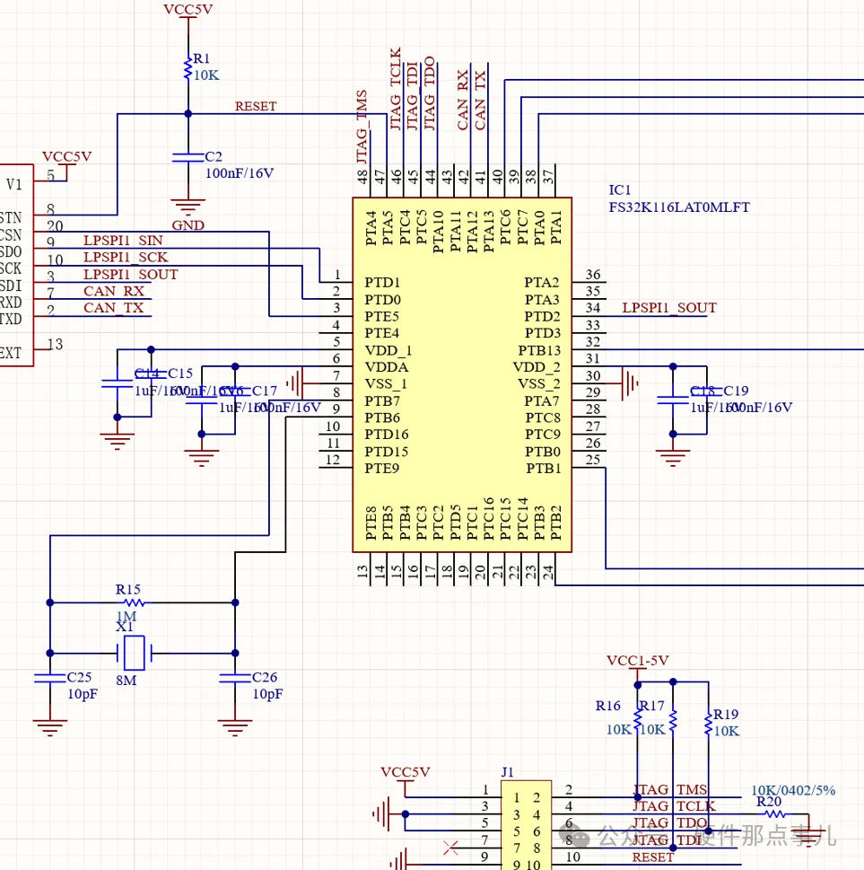Image resolution: width=864 pixels, height=870 pixels.
Task: Click the R15 1M resistor symbol
Action: (x=129, y=602)
